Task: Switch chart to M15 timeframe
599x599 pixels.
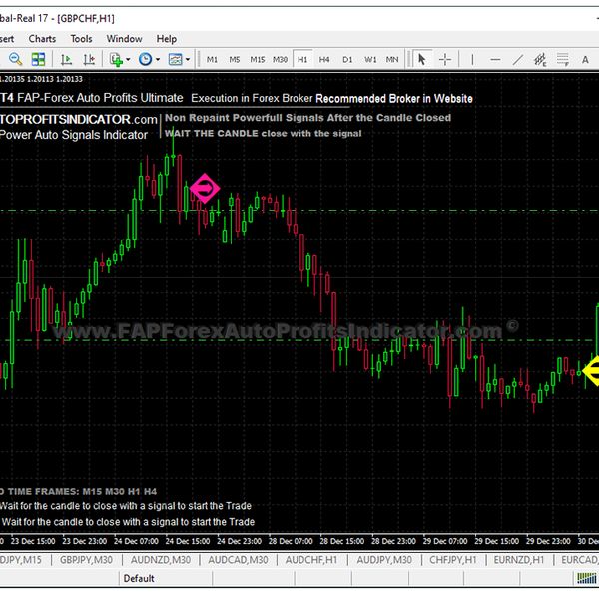Action: tap(258, 59)
